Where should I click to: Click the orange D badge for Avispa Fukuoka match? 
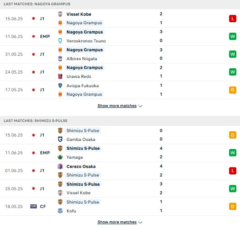click(x=232, y=90)
